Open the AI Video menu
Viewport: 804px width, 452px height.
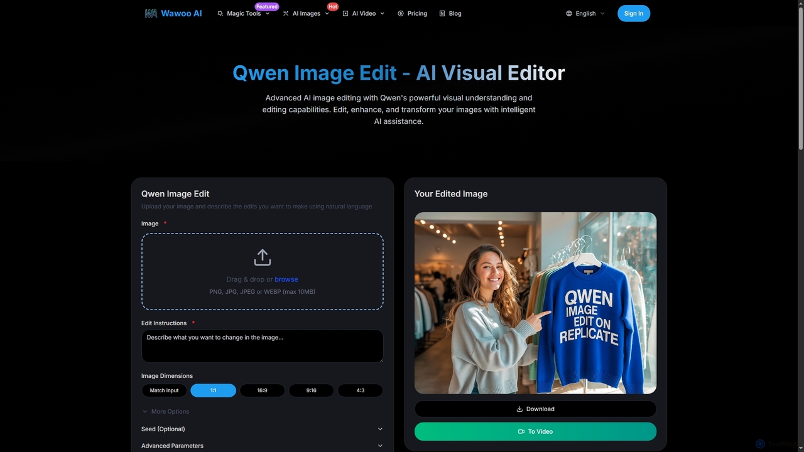tap(364, 13)
